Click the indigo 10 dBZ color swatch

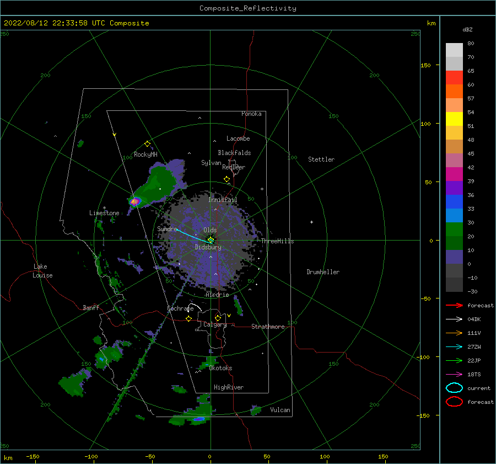coord(454,257)
